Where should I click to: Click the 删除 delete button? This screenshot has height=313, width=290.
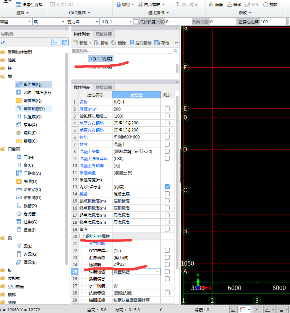pos(119,43)
